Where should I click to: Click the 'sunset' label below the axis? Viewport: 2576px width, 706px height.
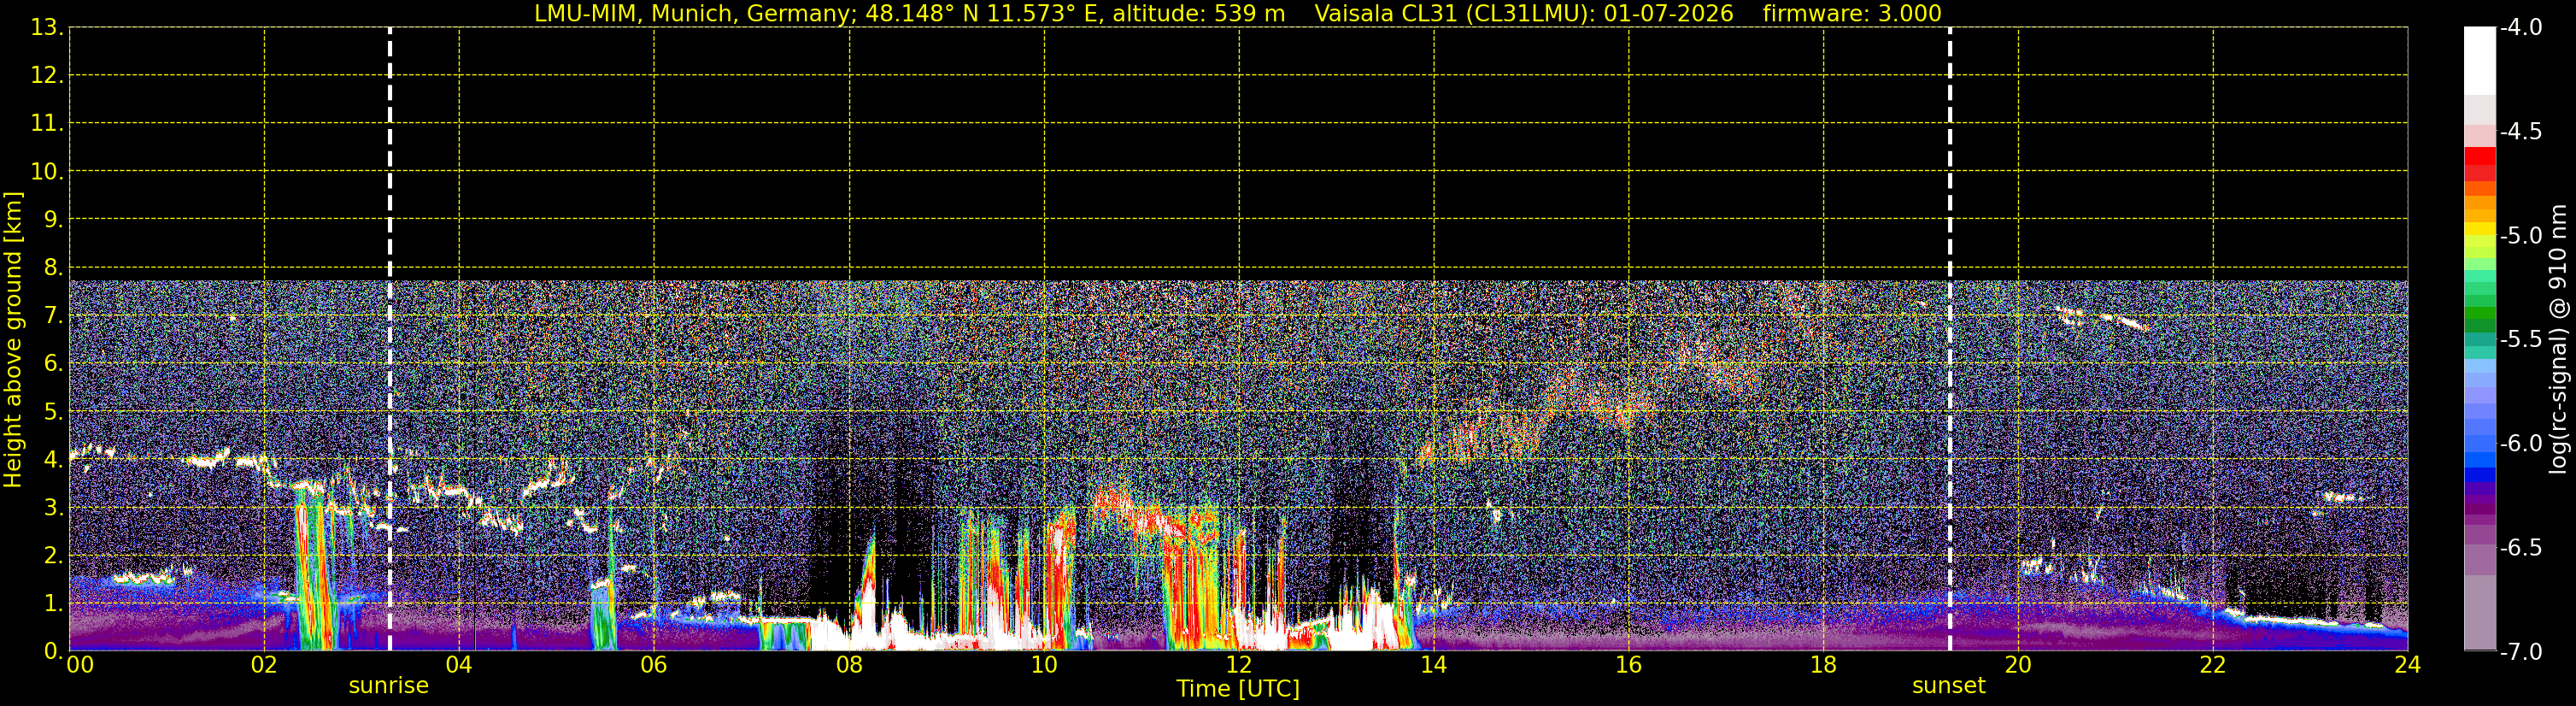point(1948,686)
